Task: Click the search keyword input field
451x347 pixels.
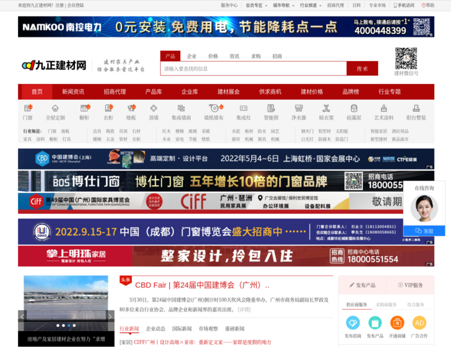Action: click(253, 69)
